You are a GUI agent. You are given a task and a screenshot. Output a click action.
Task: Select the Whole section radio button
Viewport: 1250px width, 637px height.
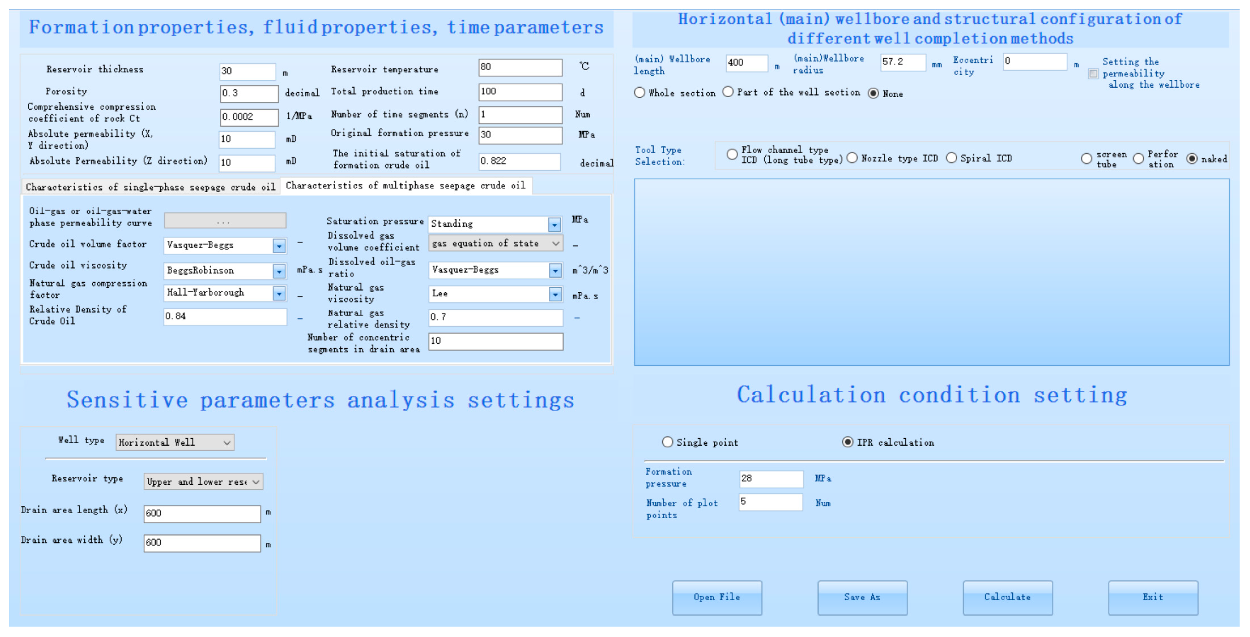[640, 93]
